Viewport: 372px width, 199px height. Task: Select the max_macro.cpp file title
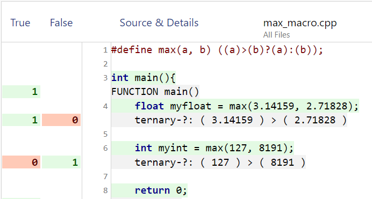pos(300,23)
